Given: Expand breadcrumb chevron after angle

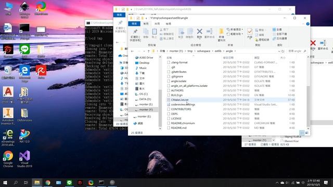Looking at the screenshot, I should 235,51.
